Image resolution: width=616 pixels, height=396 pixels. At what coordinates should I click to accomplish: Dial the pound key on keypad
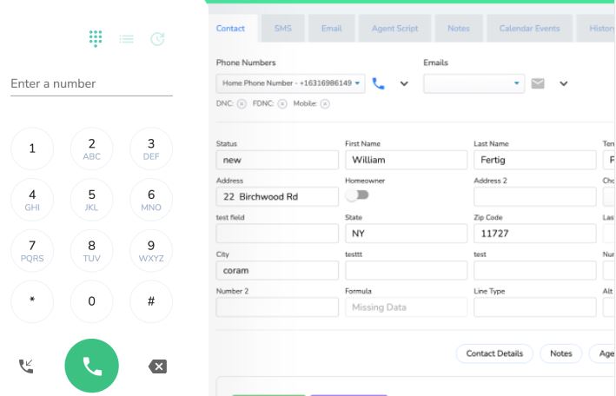click(151, 301)
